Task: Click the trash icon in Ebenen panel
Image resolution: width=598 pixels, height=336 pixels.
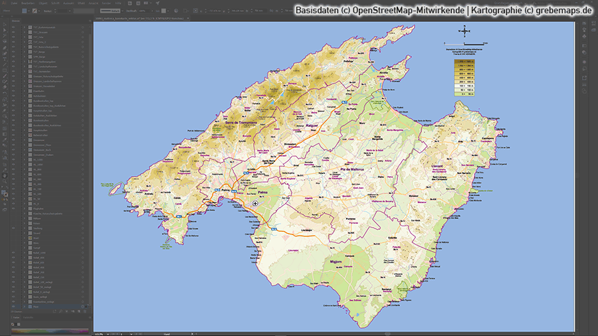Action: pos(85,312)
